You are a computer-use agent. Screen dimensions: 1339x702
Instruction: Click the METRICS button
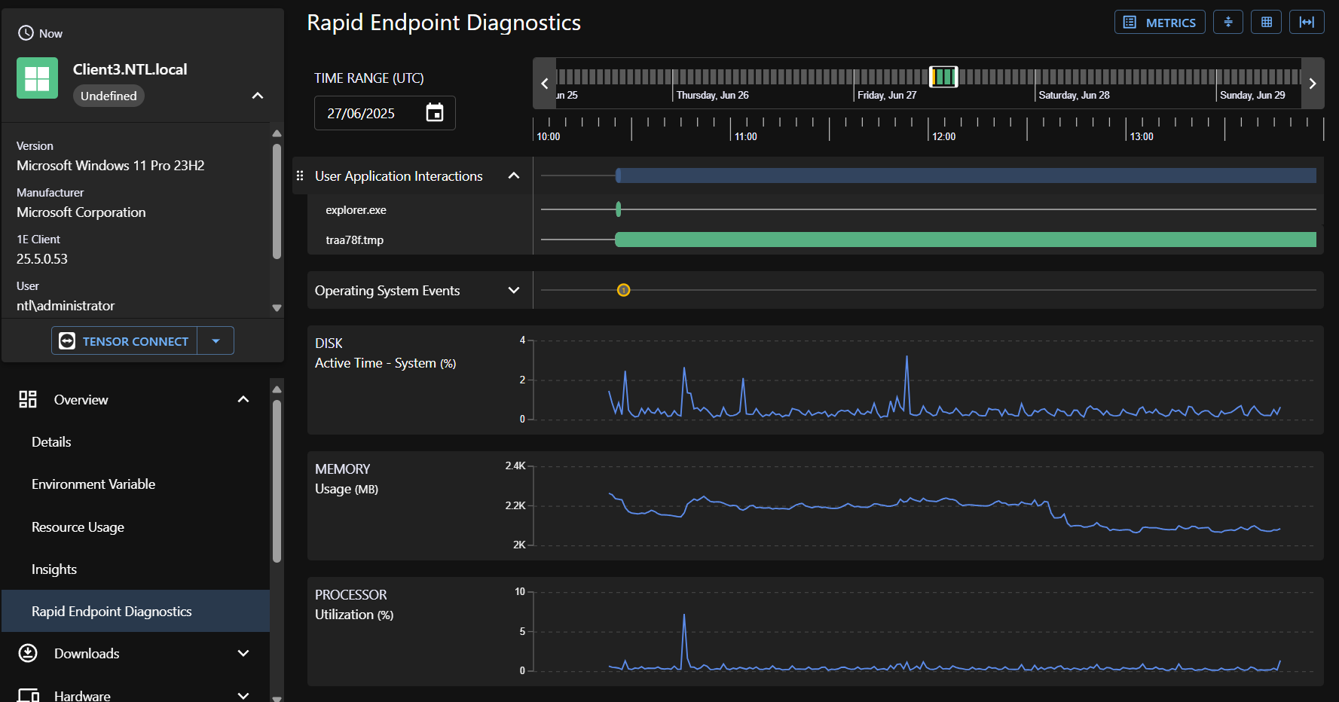1159,23
